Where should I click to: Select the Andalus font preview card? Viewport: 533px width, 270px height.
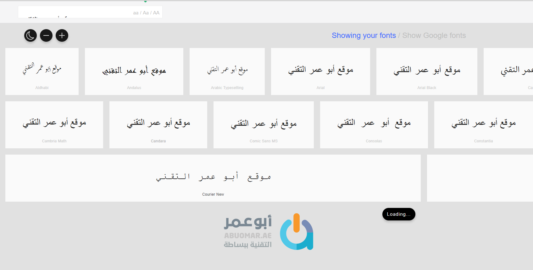(x=134, y=71)
